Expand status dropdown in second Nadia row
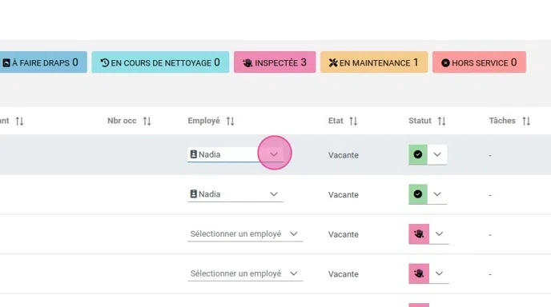The height and width of the screenshot is (307, 551). tap(437, 194)
